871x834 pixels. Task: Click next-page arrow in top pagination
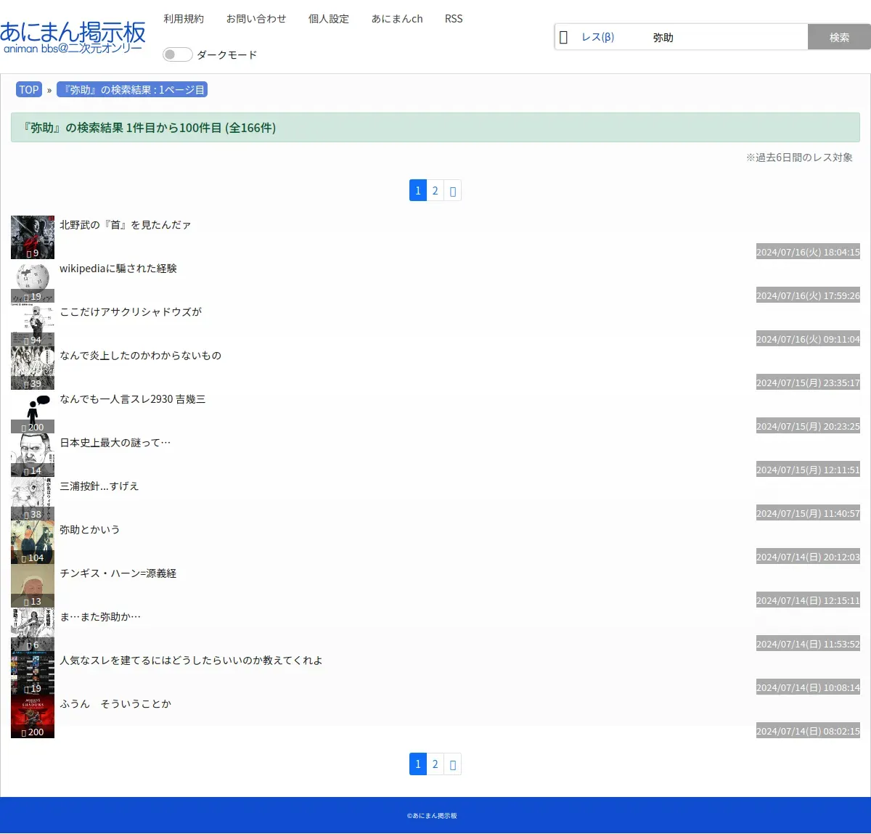click(x=453, y=190)
